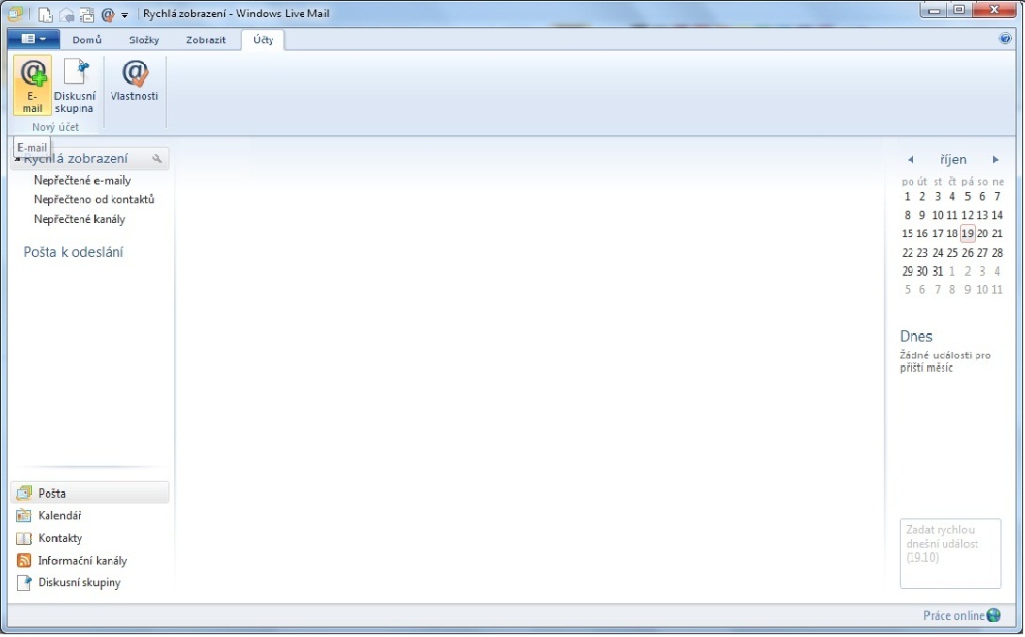This screenshot has width=1025, height=637.
Task: Click the reply envelope icon in quick access toolbar
Action: [x=66, y=14]
